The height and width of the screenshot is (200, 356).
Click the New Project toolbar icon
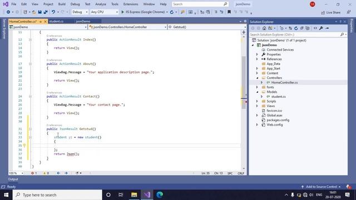click(25, 12)
